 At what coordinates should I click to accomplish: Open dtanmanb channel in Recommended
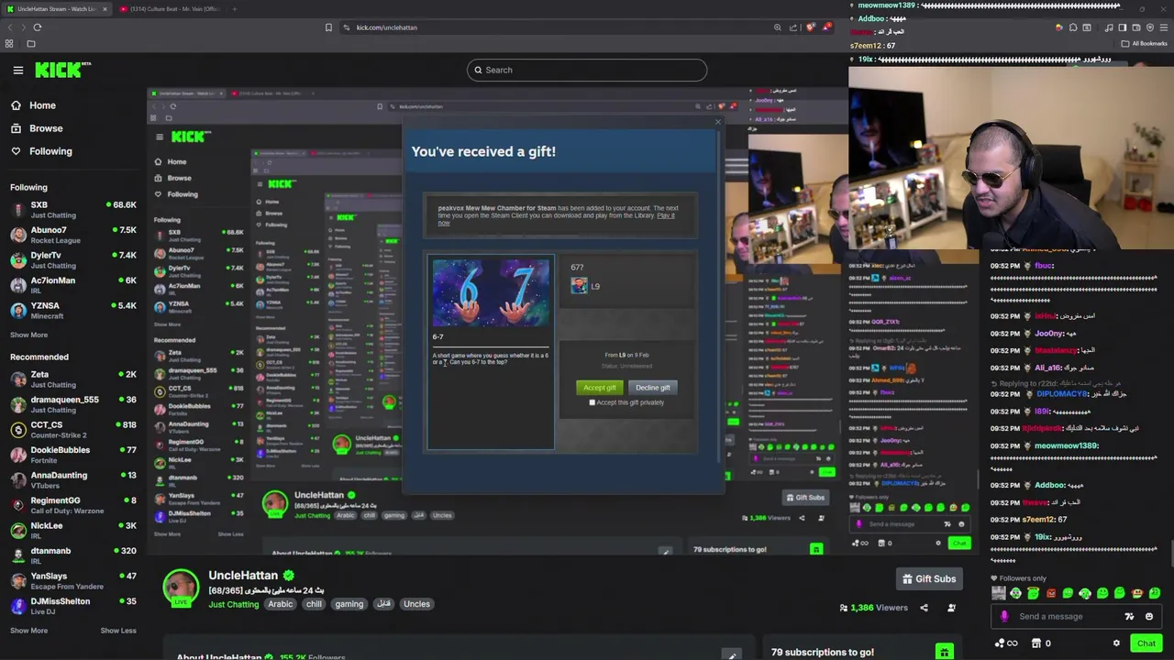pos(73,555)
